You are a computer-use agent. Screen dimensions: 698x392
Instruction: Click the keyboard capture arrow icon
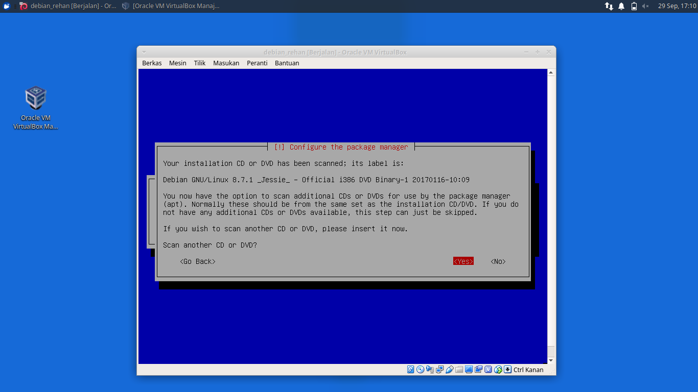coord(507,370)
